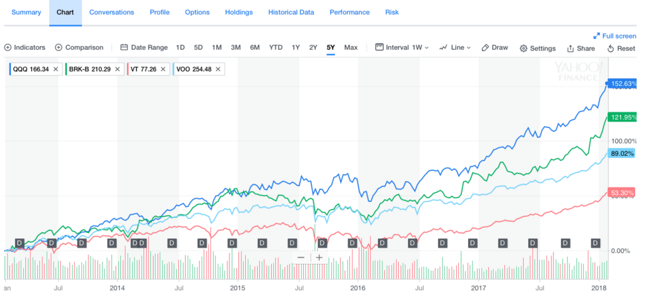Click the VT 77.26 legend label
Image resolution: width=647 pixels, height=296 pixels.
[145, 69]
